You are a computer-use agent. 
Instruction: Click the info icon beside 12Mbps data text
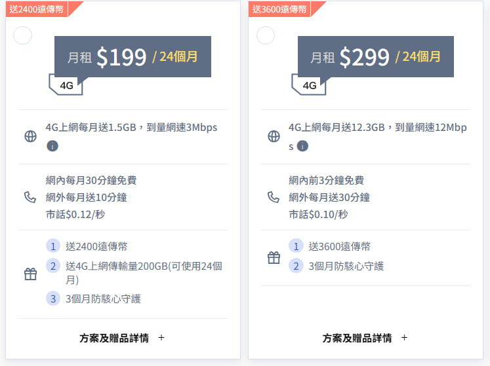302,146
